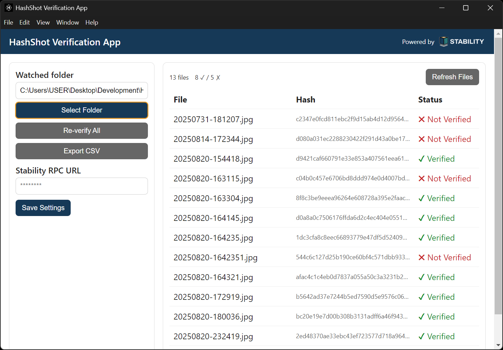This screenshot has height=350, width=503.
Task: Click green checkmark for 20250820-154418.jpg
Action: coord(422,159)
